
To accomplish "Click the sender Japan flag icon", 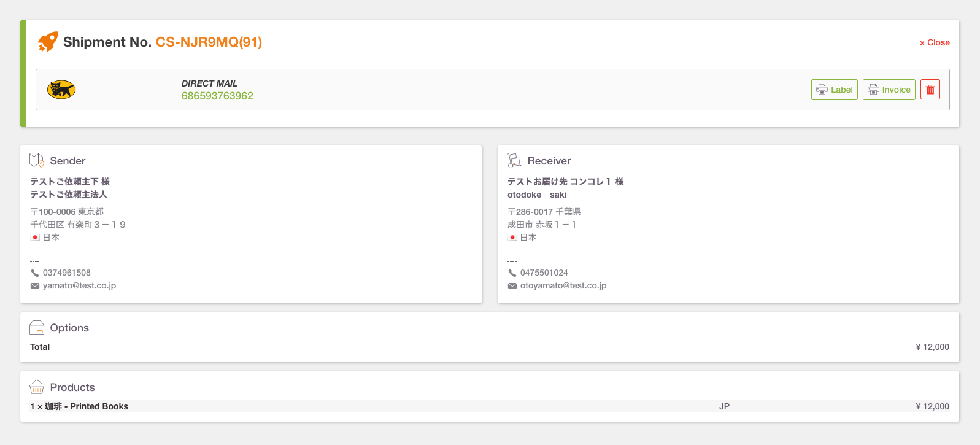I will coord(35,238).
